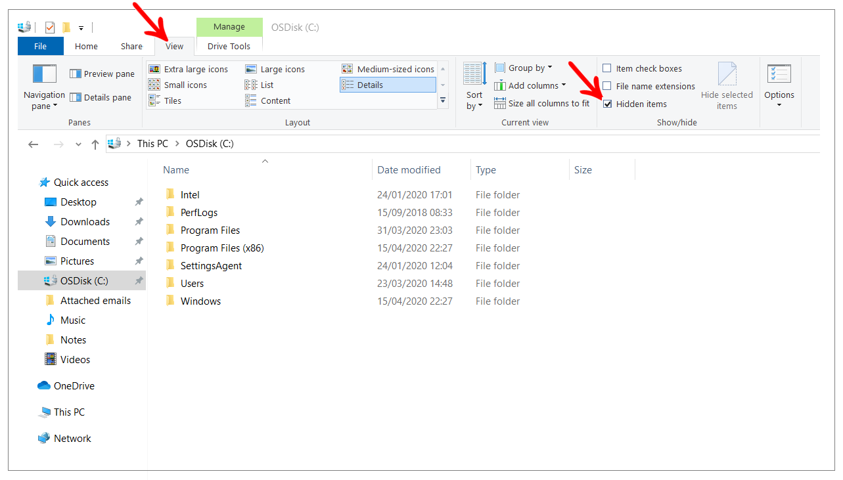Viewport: 843px width, 480px height.
Task: Select the Content layout
Action: point(268,100)
